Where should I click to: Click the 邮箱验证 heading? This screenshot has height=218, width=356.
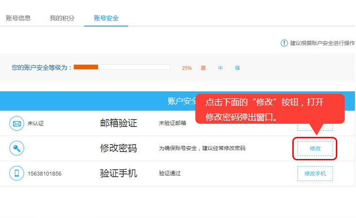pyautogui.click(x=119, y=123)
